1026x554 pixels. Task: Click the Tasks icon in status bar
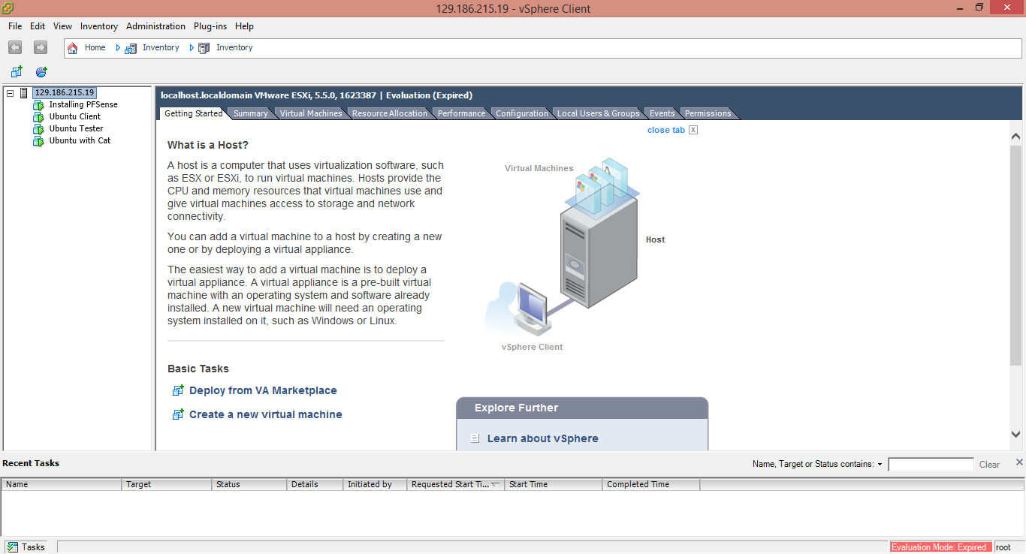(x=13, y=547)
